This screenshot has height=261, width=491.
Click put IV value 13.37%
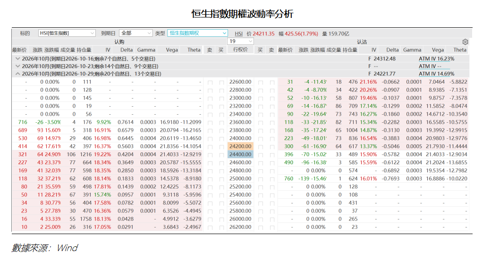click(x=368, y=146)
